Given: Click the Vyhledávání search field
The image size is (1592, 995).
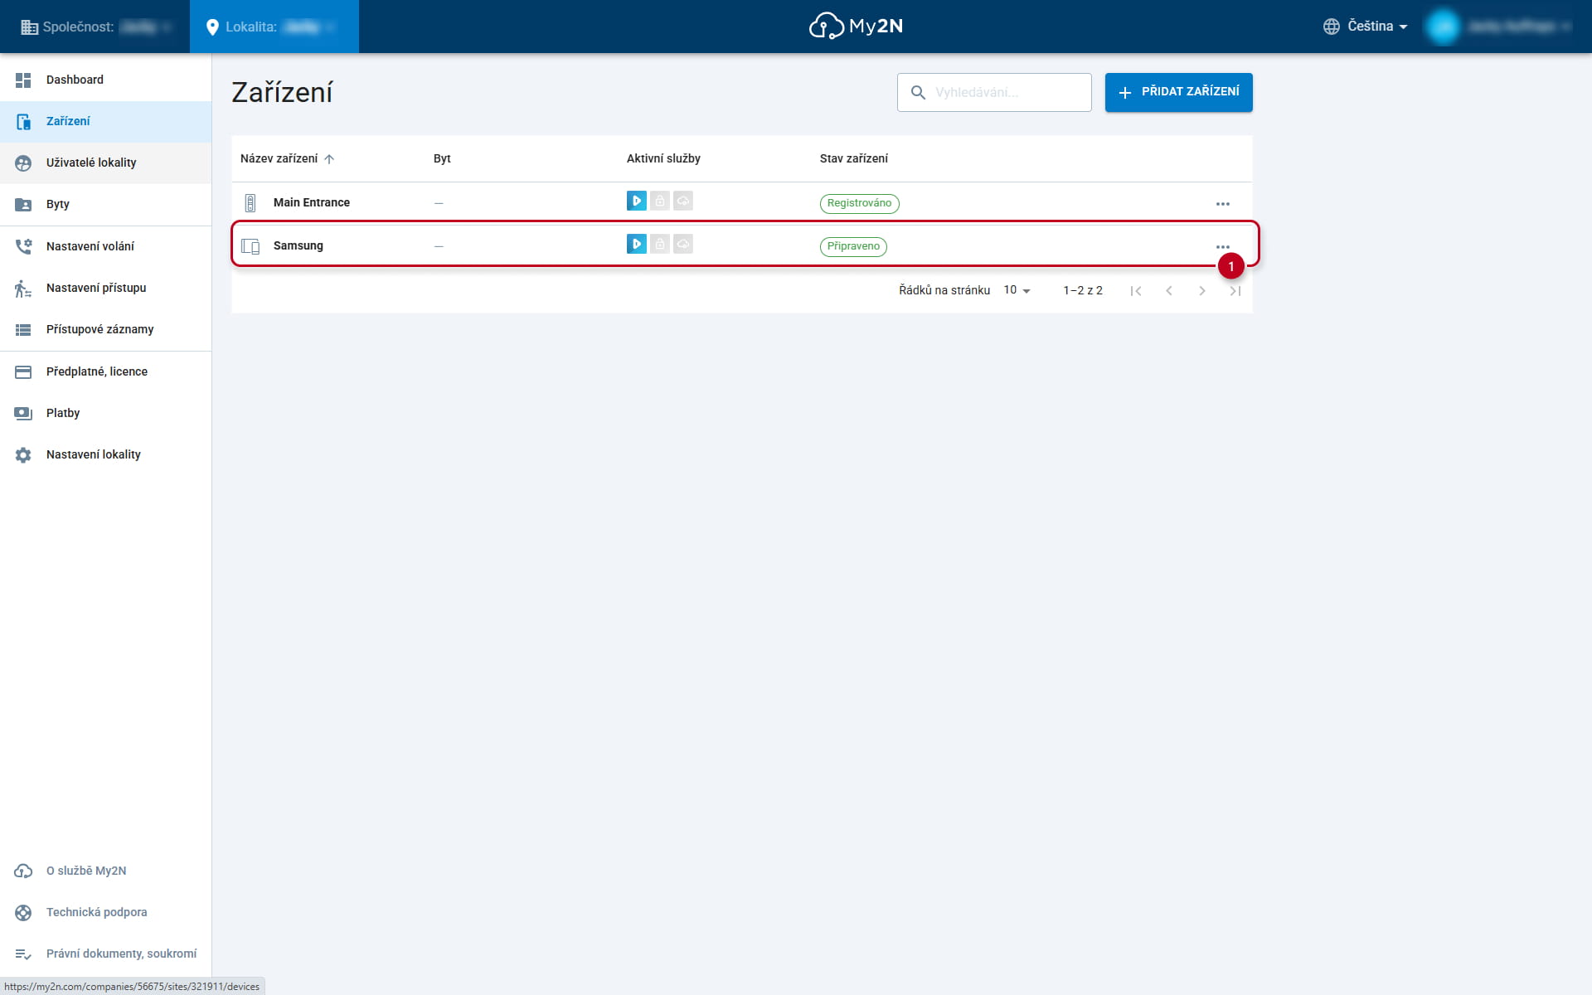Looking at the screenshot, I should click(994, 92).
